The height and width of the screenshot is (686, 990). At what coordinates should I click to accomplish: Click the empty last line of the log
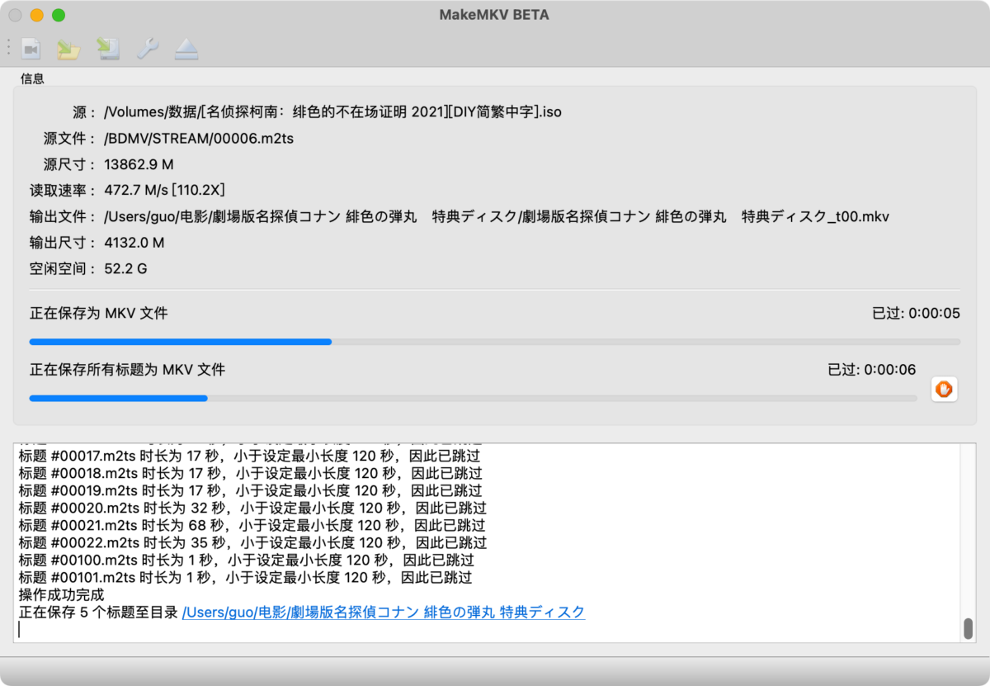(x=487, y=630)
